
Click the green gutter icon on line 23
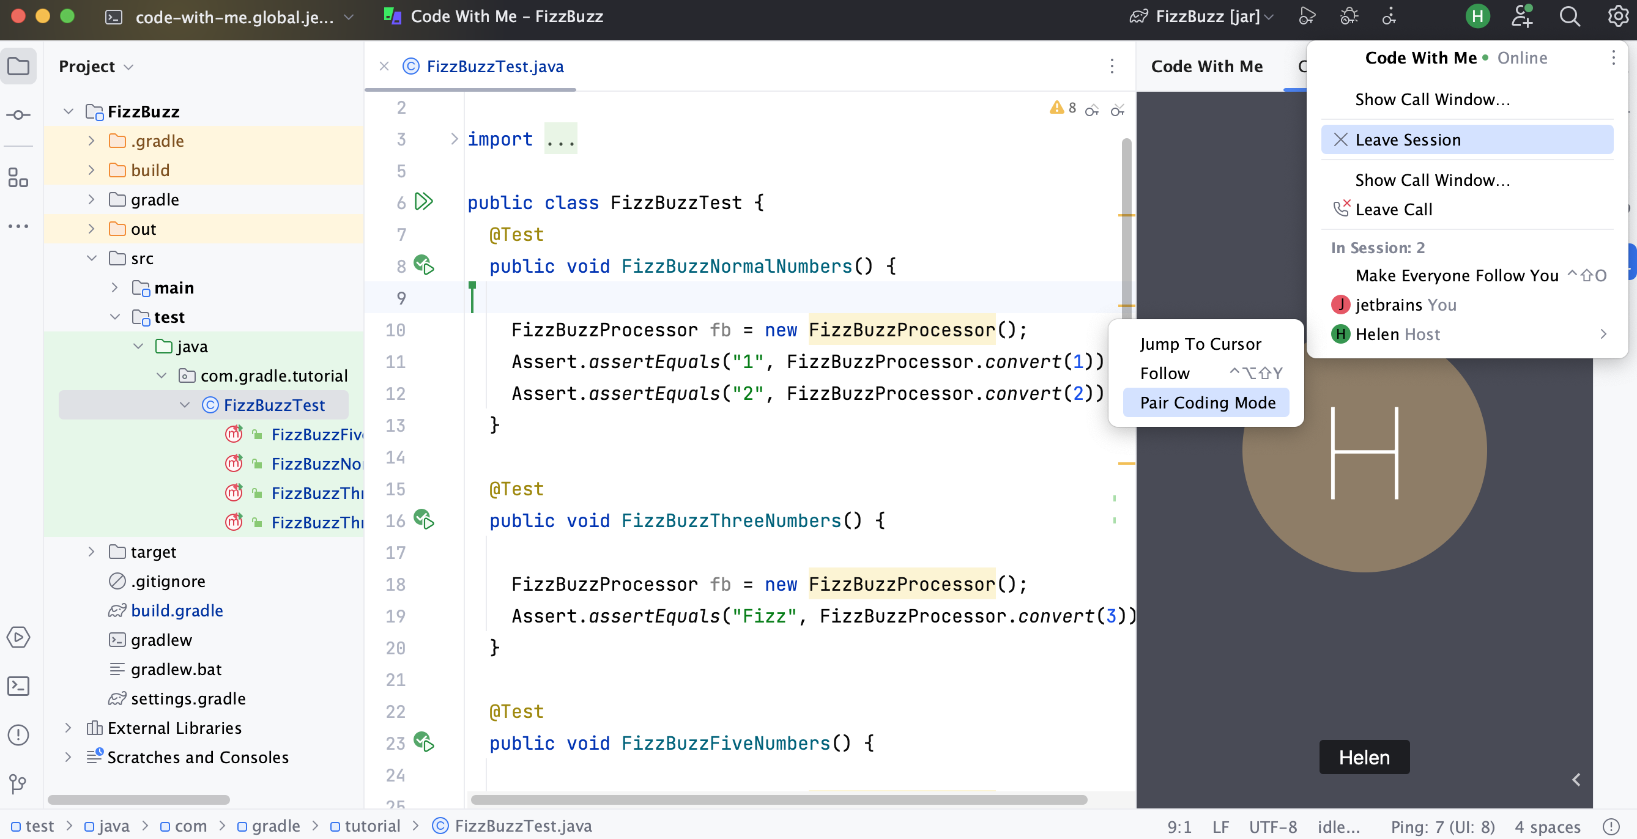424,742
